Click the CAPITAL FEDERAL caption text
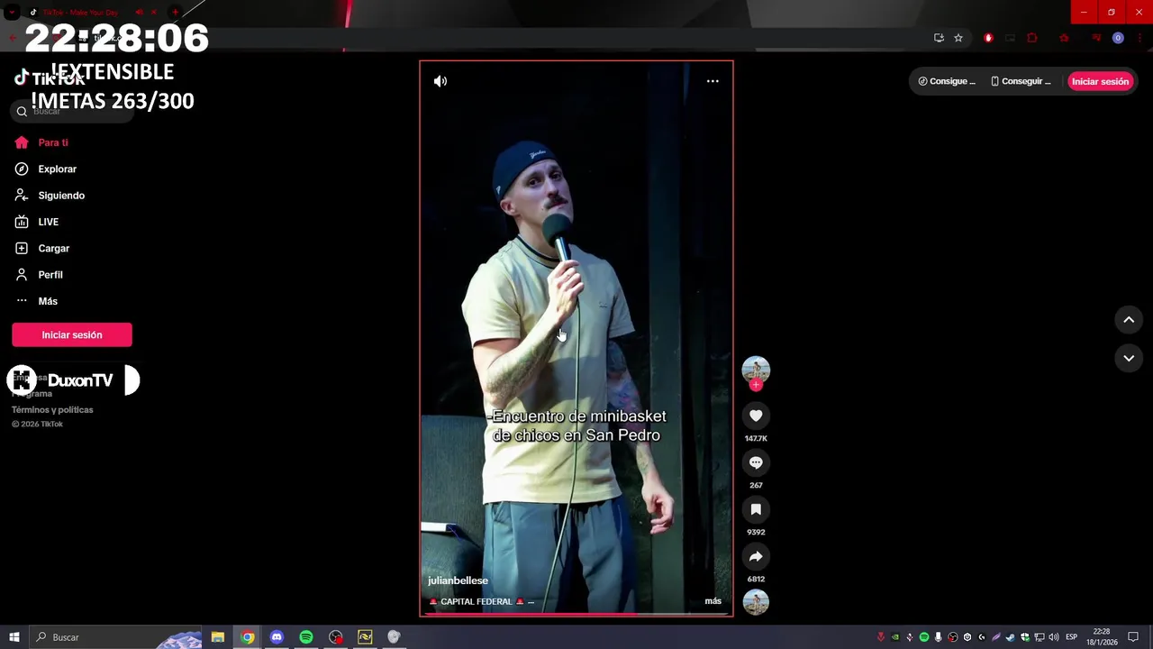The height and width of the screenshot is (649, 1153). [x=476, y=601]
